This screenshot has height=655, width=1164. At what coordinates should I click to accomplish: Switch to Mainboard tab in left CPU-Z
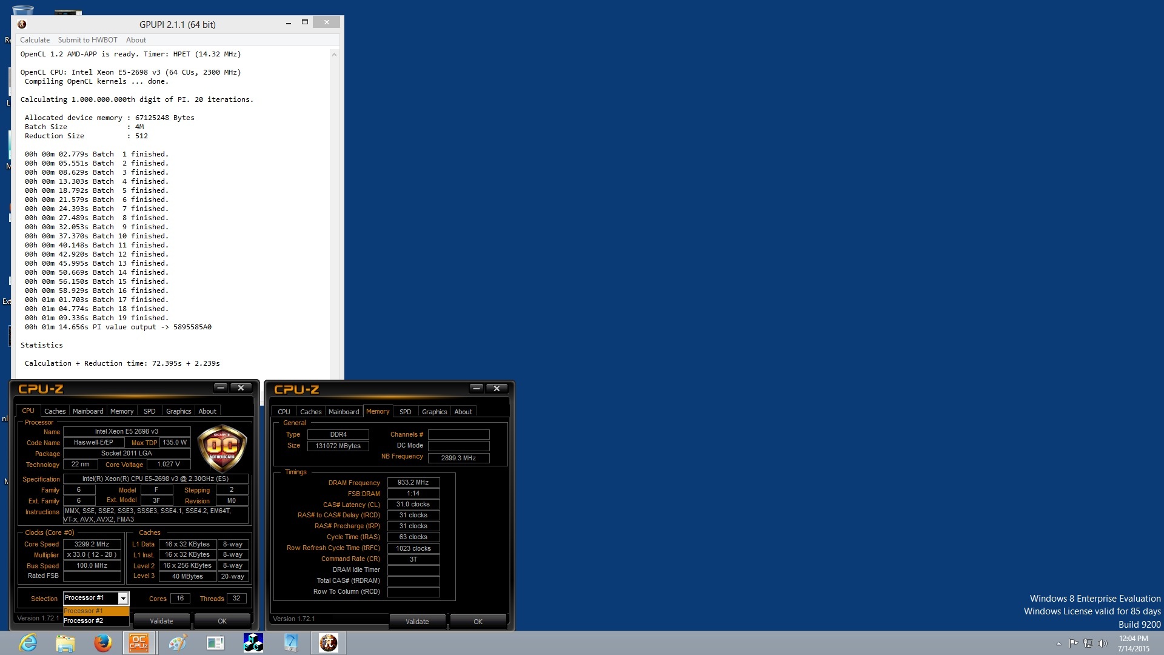tap(88, 411)
